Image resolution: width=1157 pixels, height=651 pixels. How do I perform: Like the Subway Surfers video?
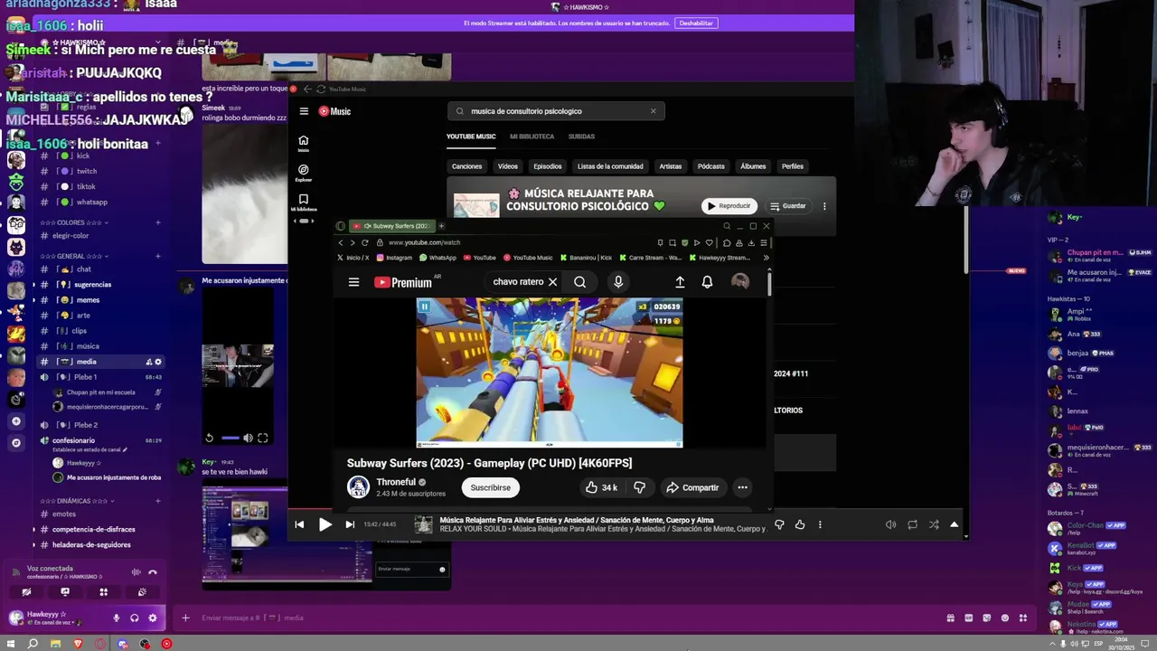click(601, 487)
